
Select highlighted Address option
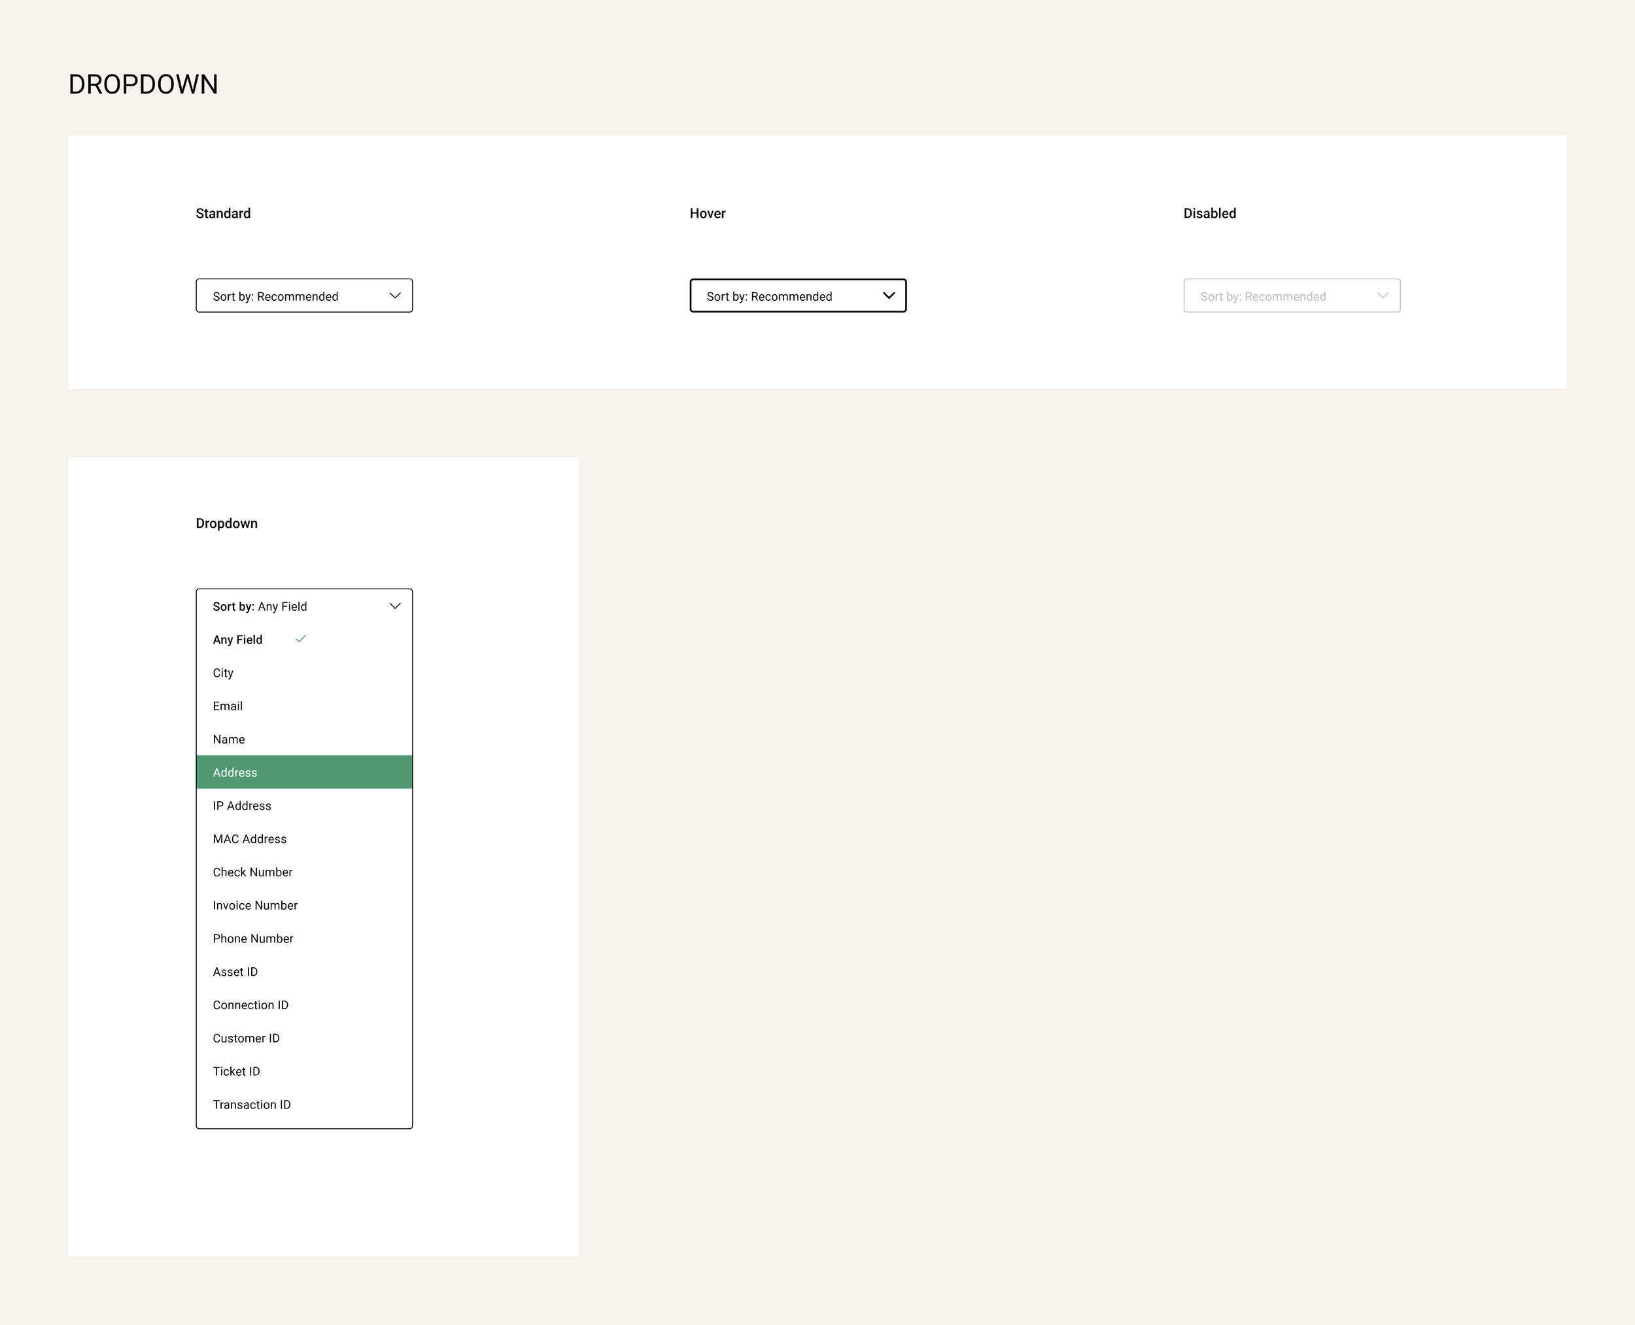click(x=304, y=772)
